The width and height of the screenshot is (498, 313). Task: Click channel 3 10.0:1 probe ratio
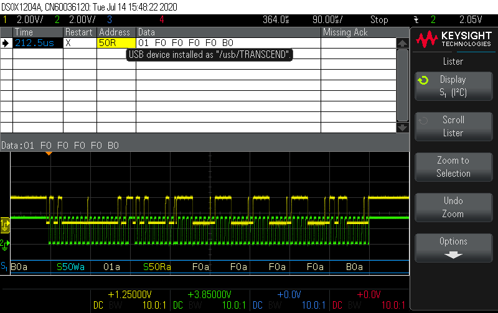314,305
